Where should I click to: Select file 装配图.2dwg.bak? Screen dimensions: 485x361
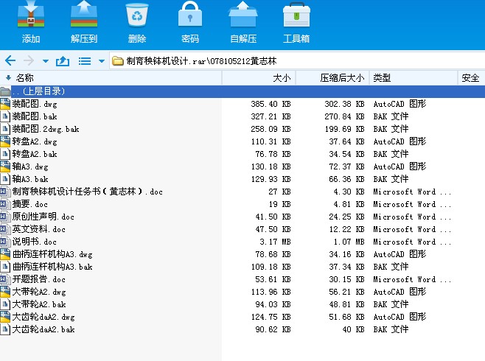point(46,129)
